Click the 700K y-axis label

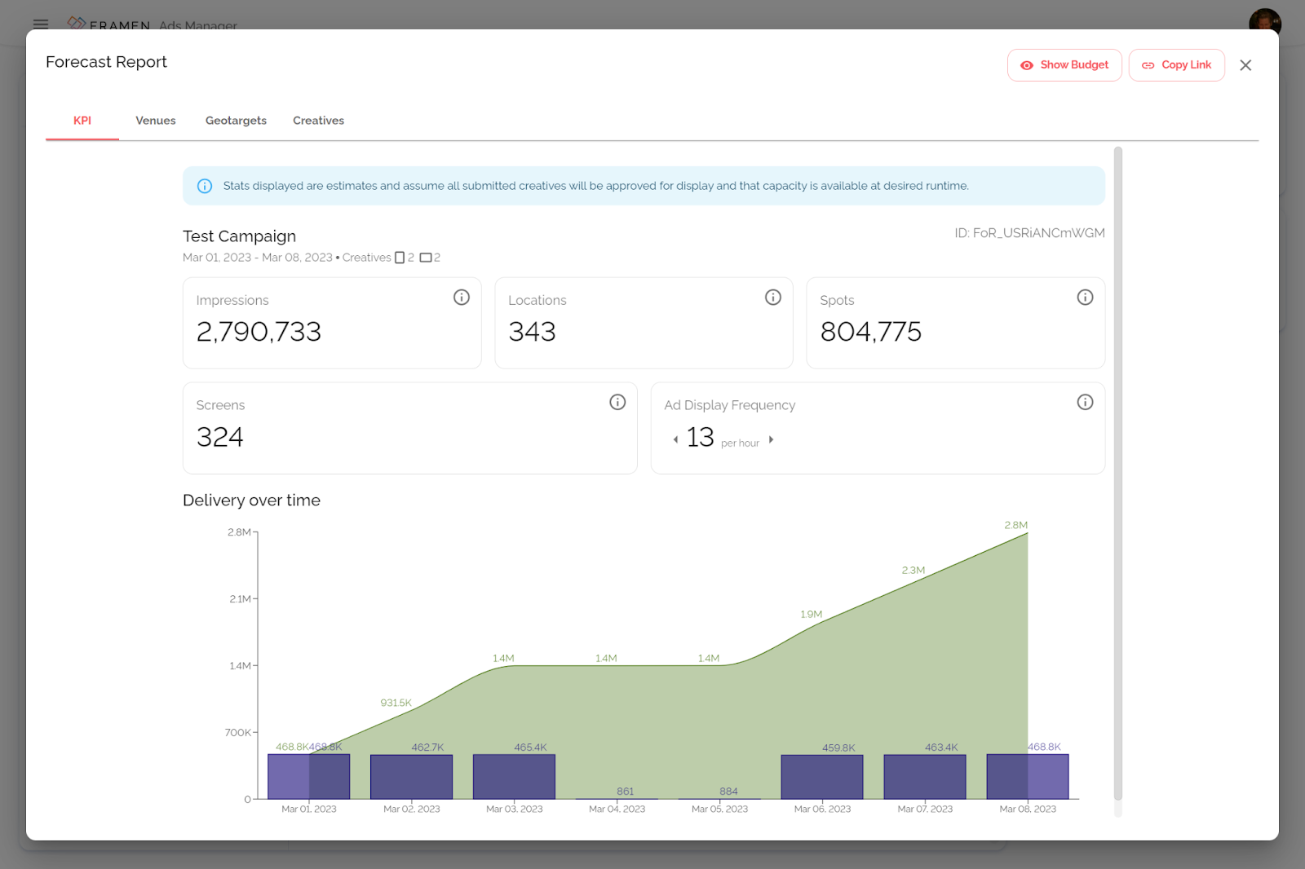(238, 733)
